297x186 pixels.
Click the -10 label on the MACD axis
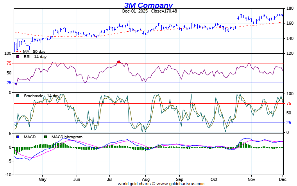8,174
